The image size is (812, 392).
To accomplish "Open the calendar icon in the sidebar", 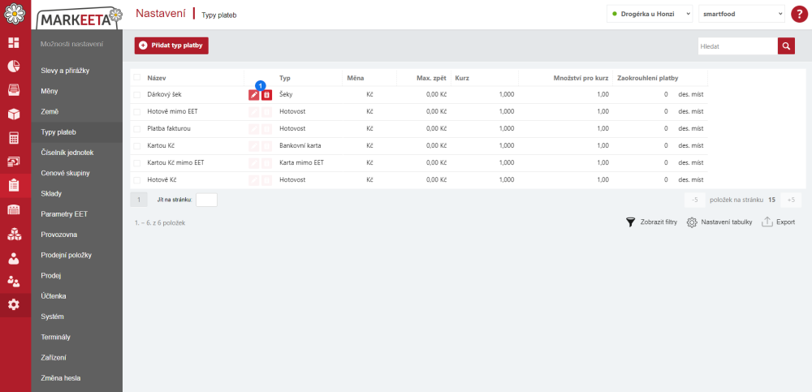I will tap(14, 209).
